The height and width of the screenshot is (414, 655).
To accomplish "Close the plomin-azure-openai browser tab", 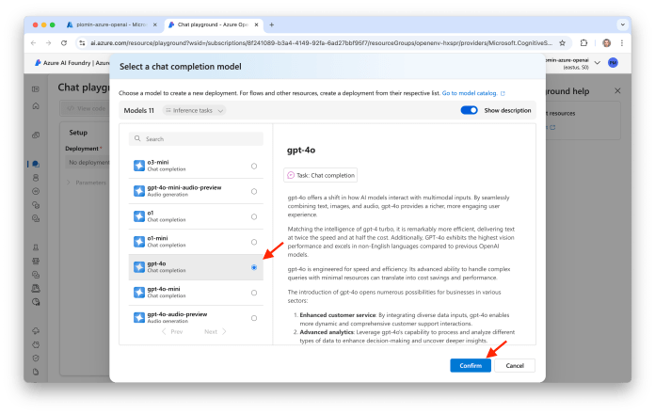I will (155, 25).
